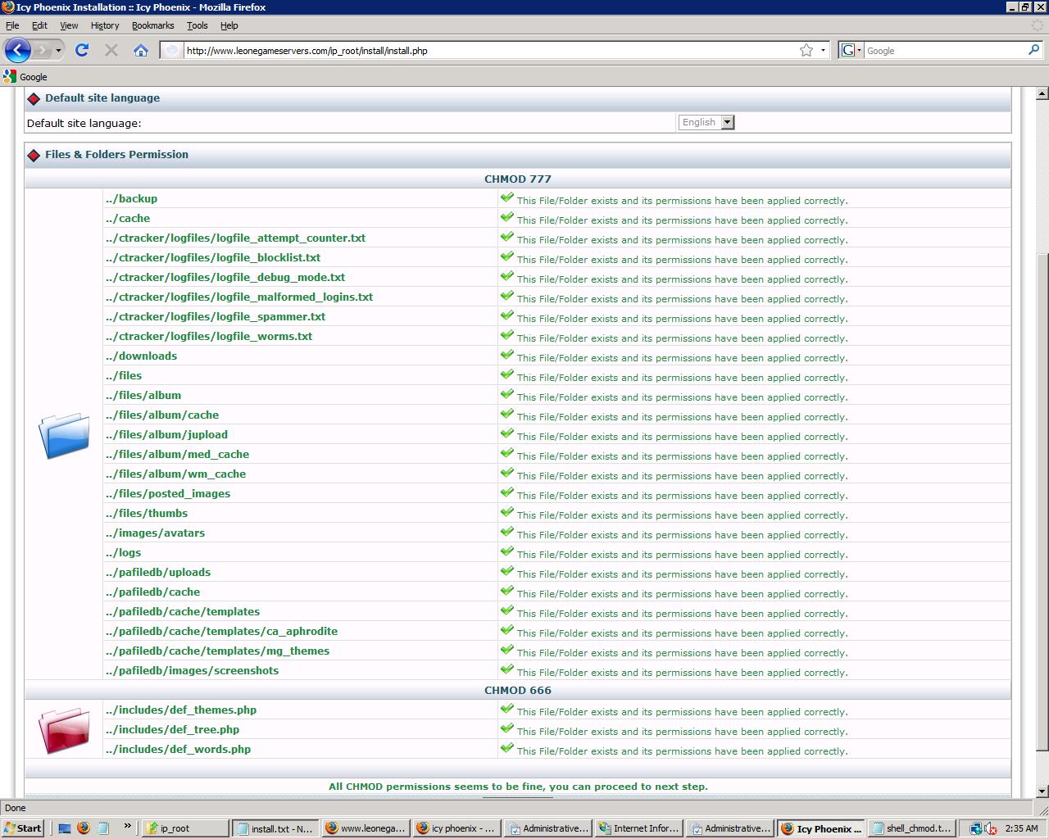Open the Bookmarks menu
The image size is (1049, 839).
(x=152, y=25)
